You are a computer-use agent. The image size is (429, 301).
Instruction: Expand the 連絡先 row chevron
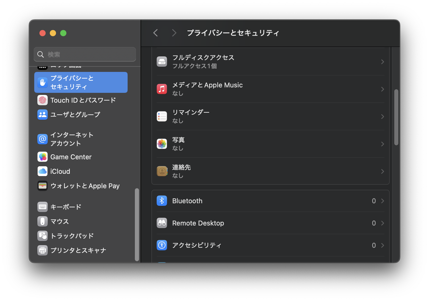pyautogui.click(x=382, y=171)
